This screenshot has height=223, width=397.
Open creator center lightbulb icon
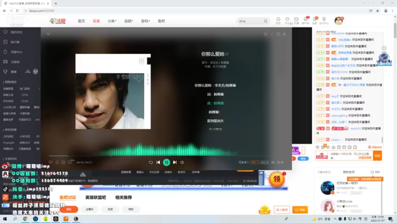click(324, 20)
